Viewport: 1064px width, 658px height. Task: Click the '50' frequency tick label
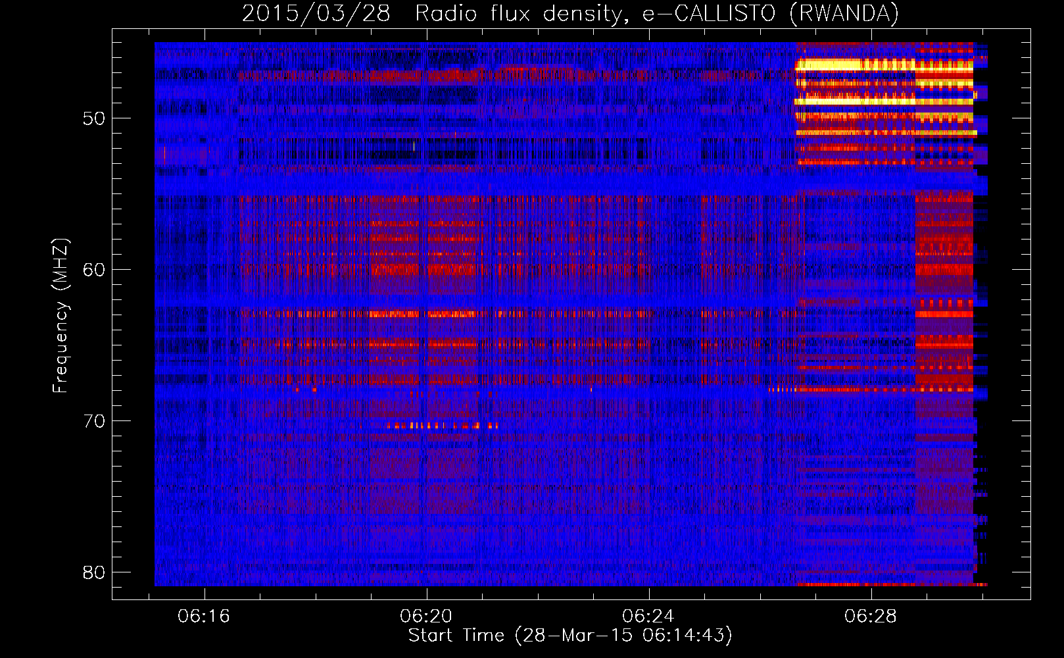click(x=94, y=119)
